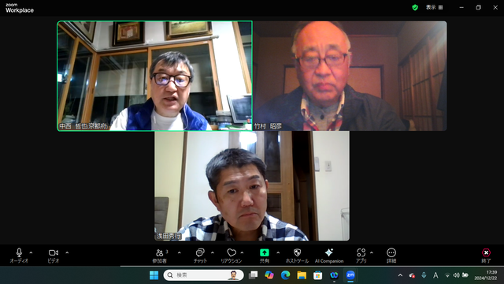504x284 pixels.
Task: Show hidden system tray icons
Action: [400, 275]
